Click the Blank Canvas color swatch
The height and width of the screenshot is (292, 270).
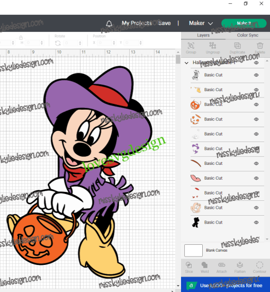(x=193, y=251)
